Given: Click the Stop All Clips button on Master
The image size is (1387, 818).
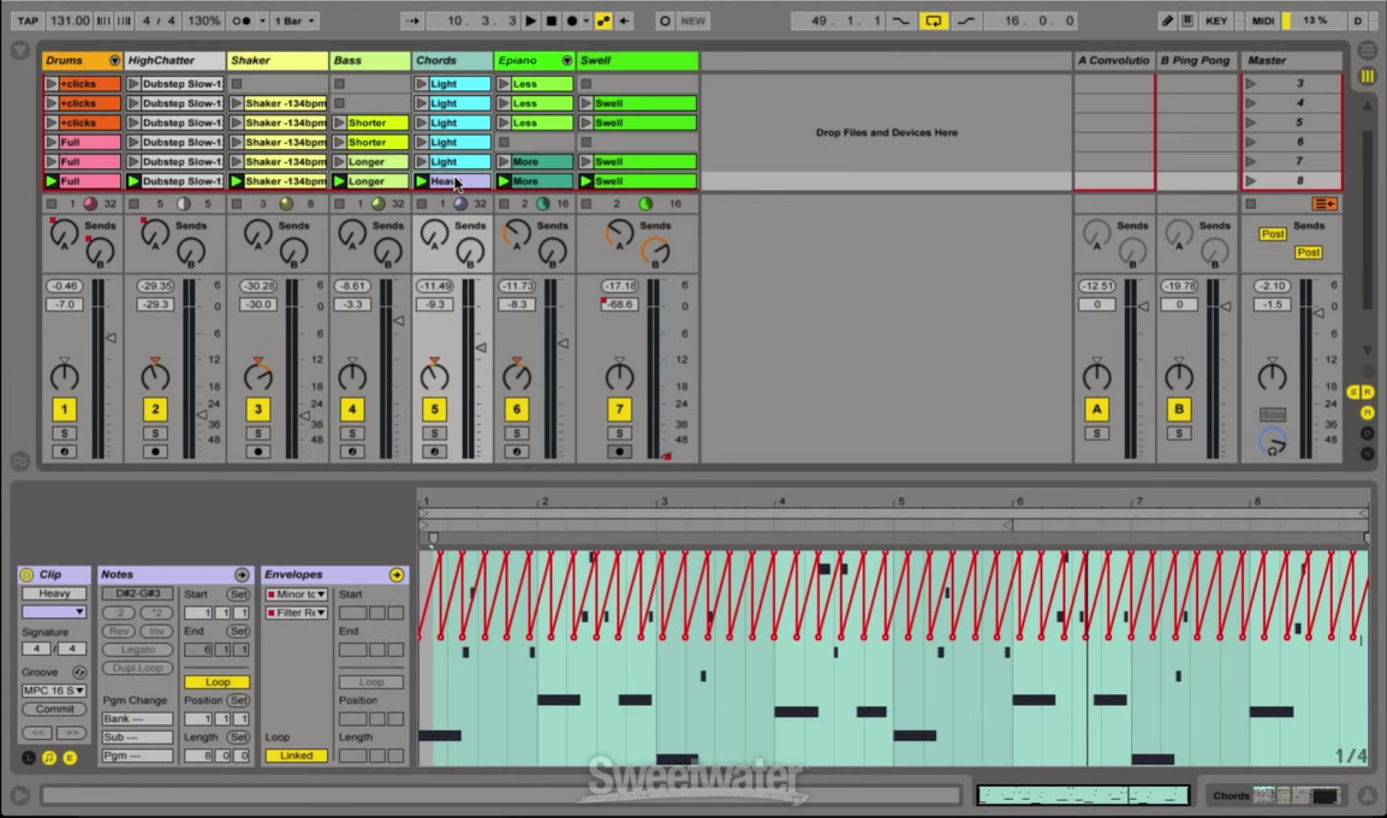Looking at the screenshot, I should click(x=1251, y=204).
